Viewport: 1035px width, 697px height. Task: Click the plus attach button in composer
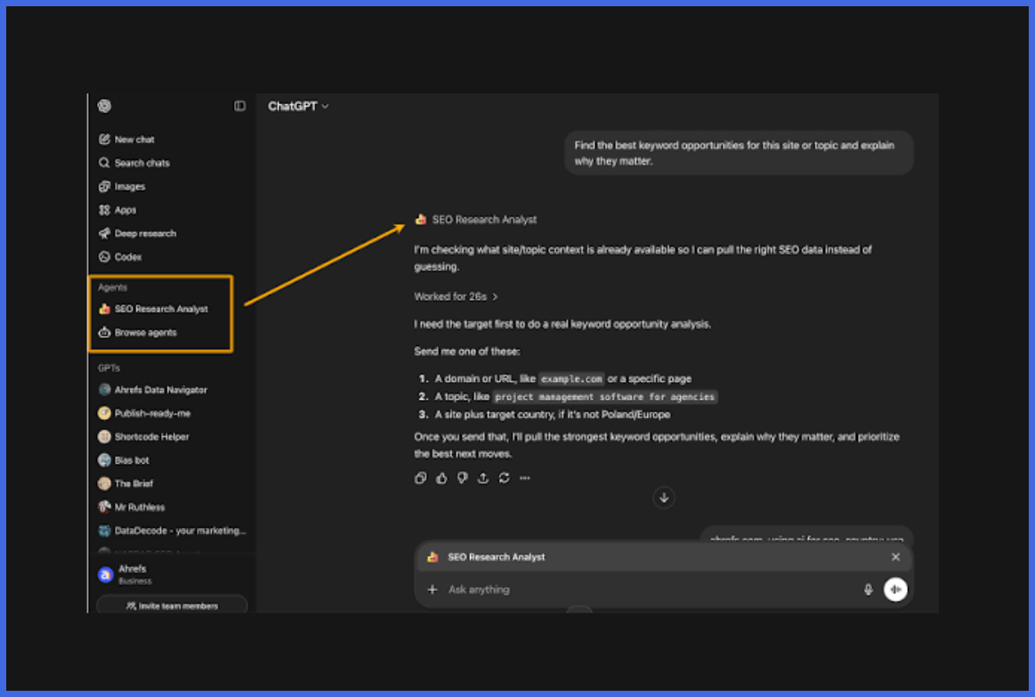click(x=433, y=589)
